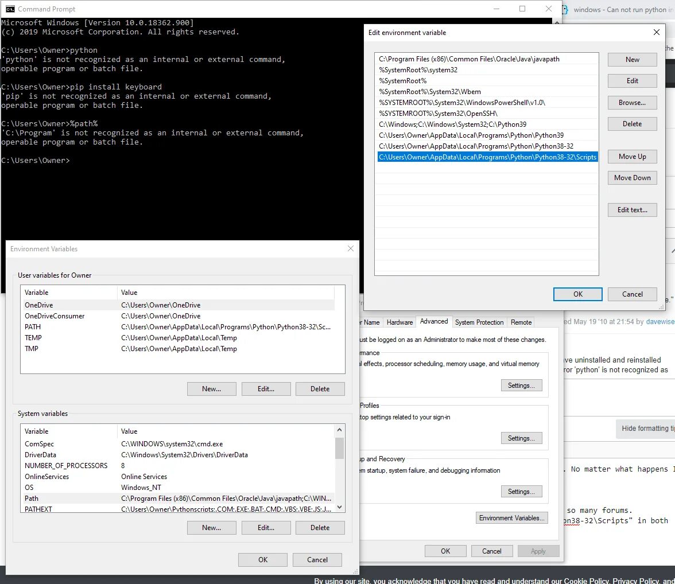Confirm OK in Edit environment variable dialog
675x584 pixels.
(x=577, y=294)
